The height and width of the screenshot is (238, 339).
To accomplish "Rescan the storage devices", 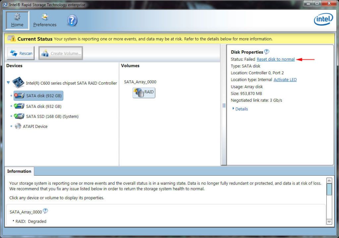I will [x=21, y=53].
